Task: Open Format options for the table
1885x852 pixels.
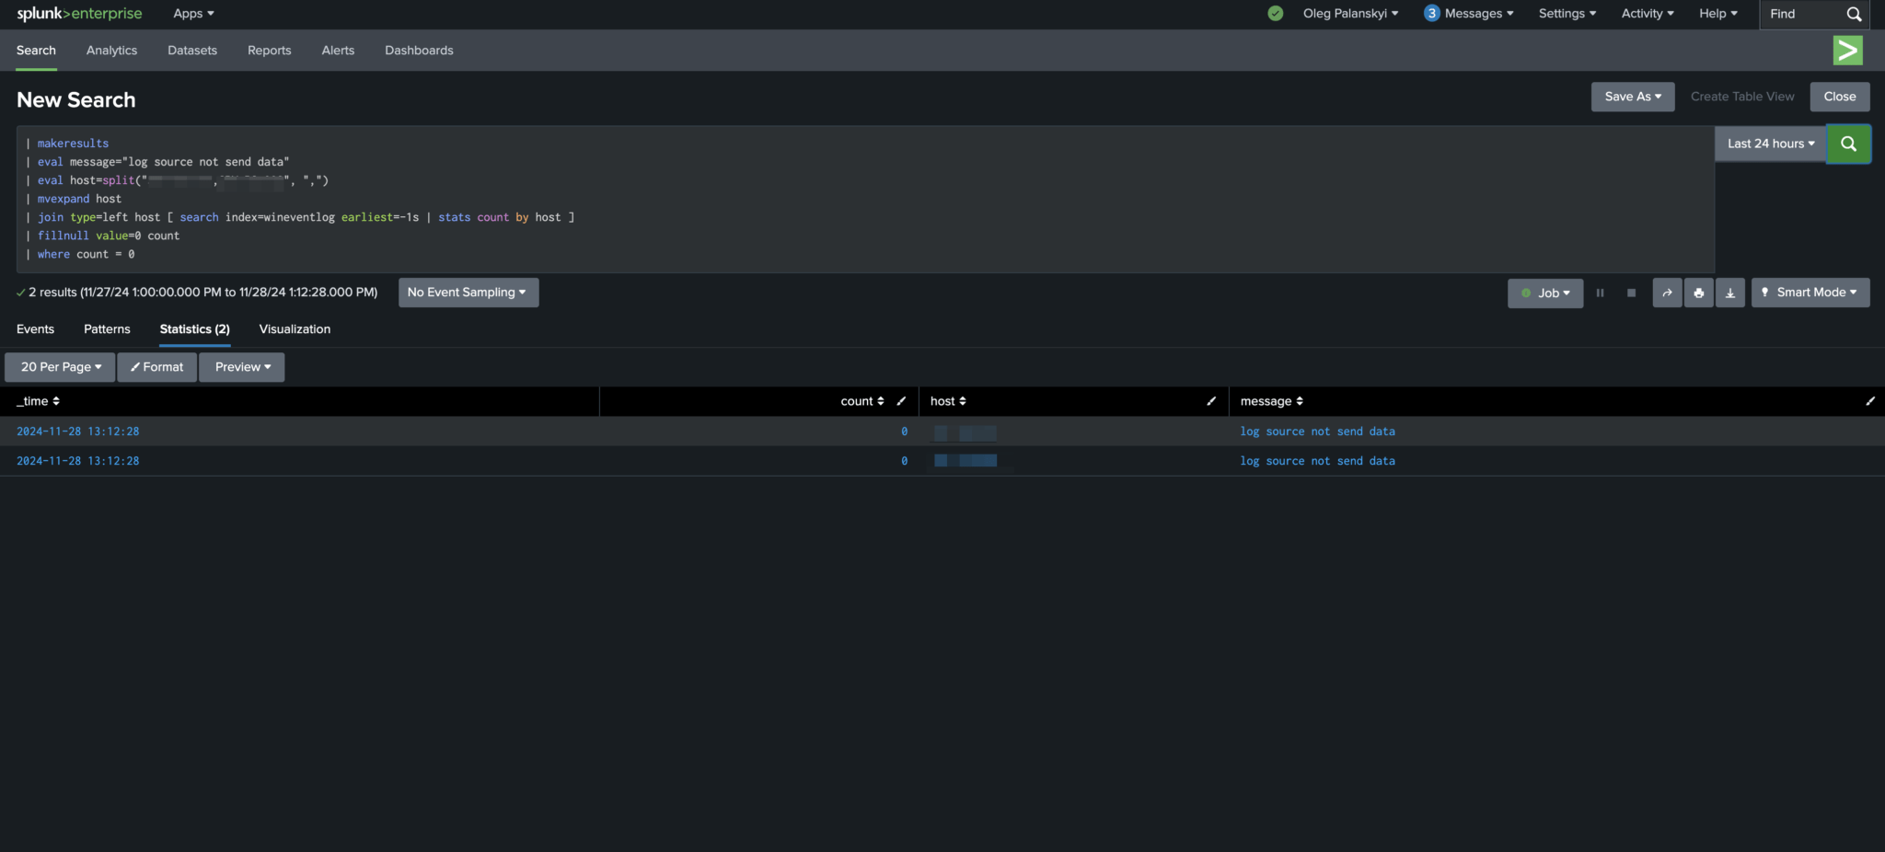Action: tap(156, 366)
